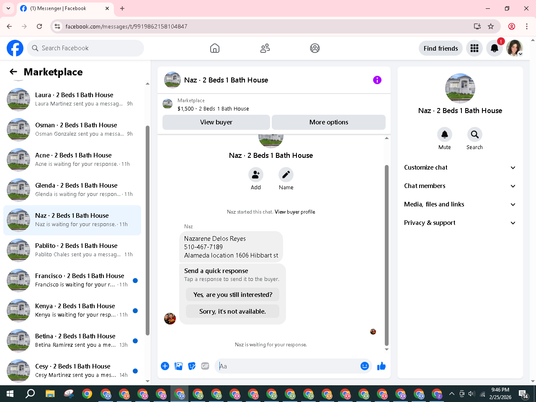The width and height of the screenshot is (536, 402).
Task: Open Laura's 2 Beds 1 Bath House chat
Action: (72, 100)
